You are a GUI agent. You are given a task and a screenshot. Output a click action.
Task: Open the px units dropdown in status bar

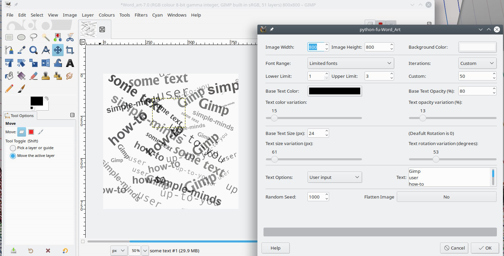119,251
